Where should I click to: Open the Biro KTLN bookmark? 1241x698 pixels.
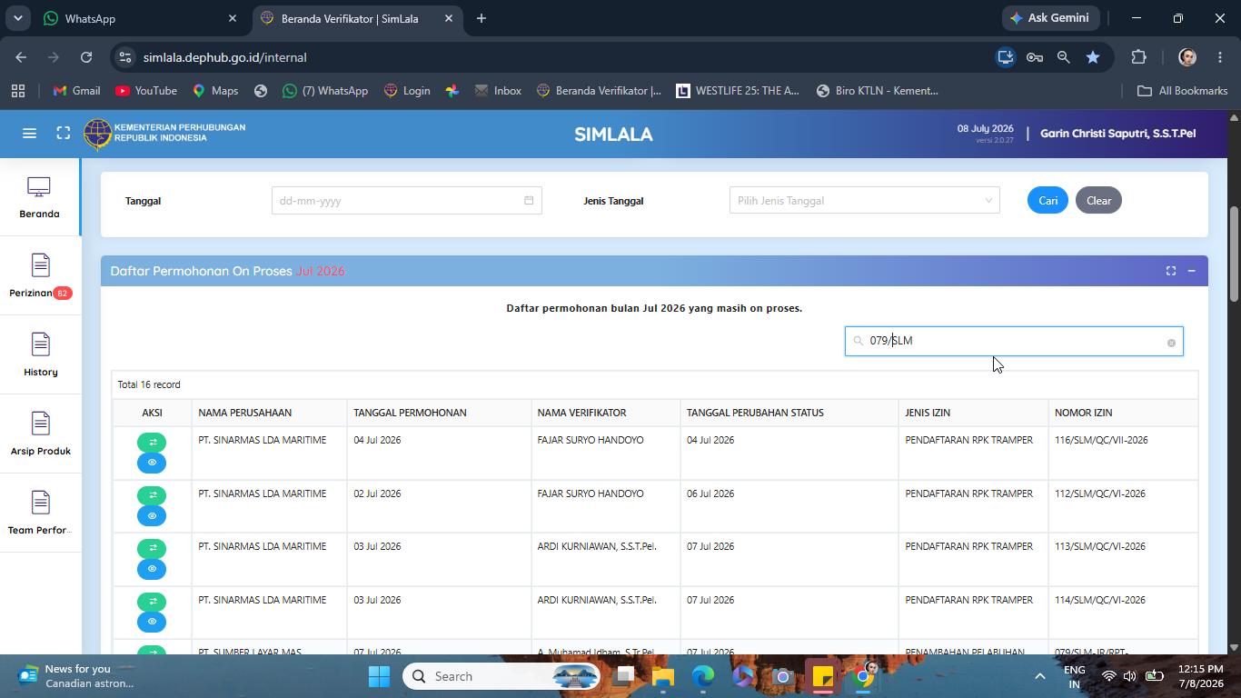pyautogui.click(x=878, y=91)
